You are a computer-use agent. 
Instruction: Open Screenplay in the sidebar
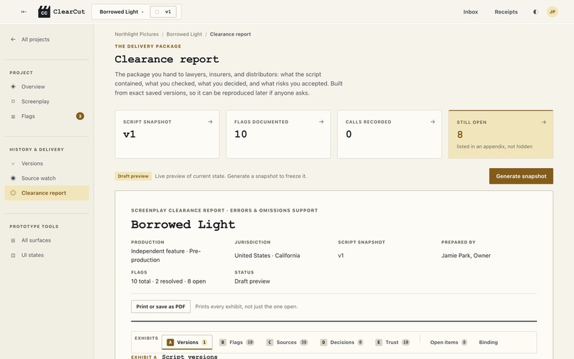[47, 101]
